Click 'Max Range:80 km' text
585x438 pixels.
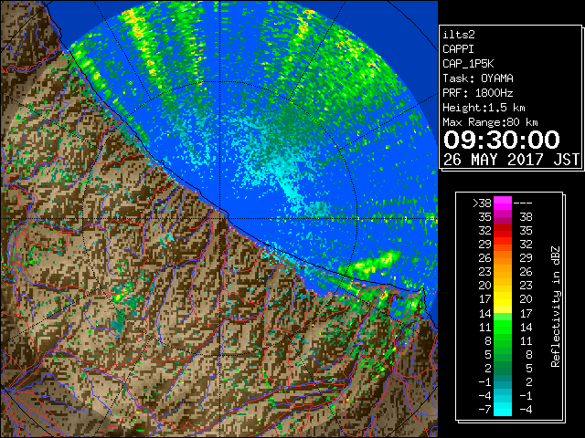[x=490, y=122]
